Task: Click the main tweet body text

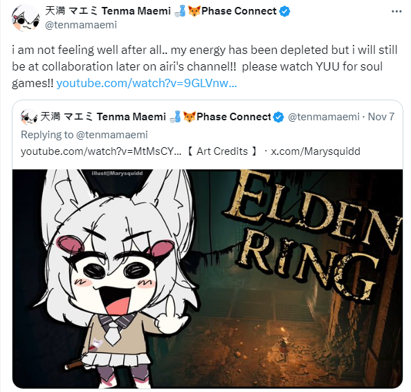Action: (x=205, y=66)
